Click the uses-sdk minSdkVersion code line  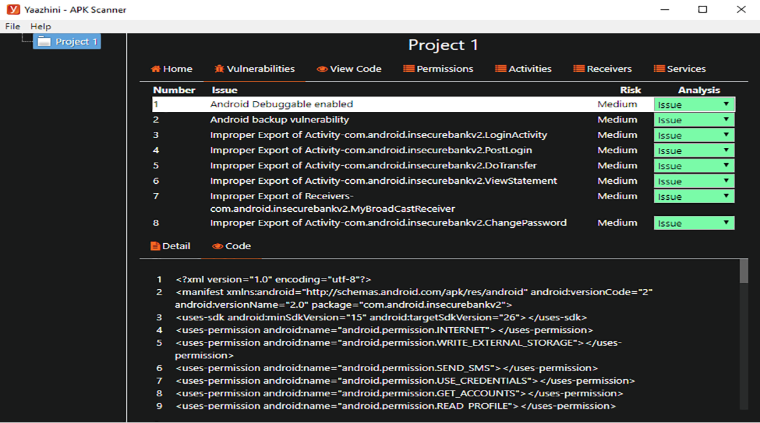[x=381, y=317]
